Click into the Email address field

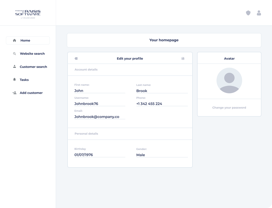pos(99,117)
